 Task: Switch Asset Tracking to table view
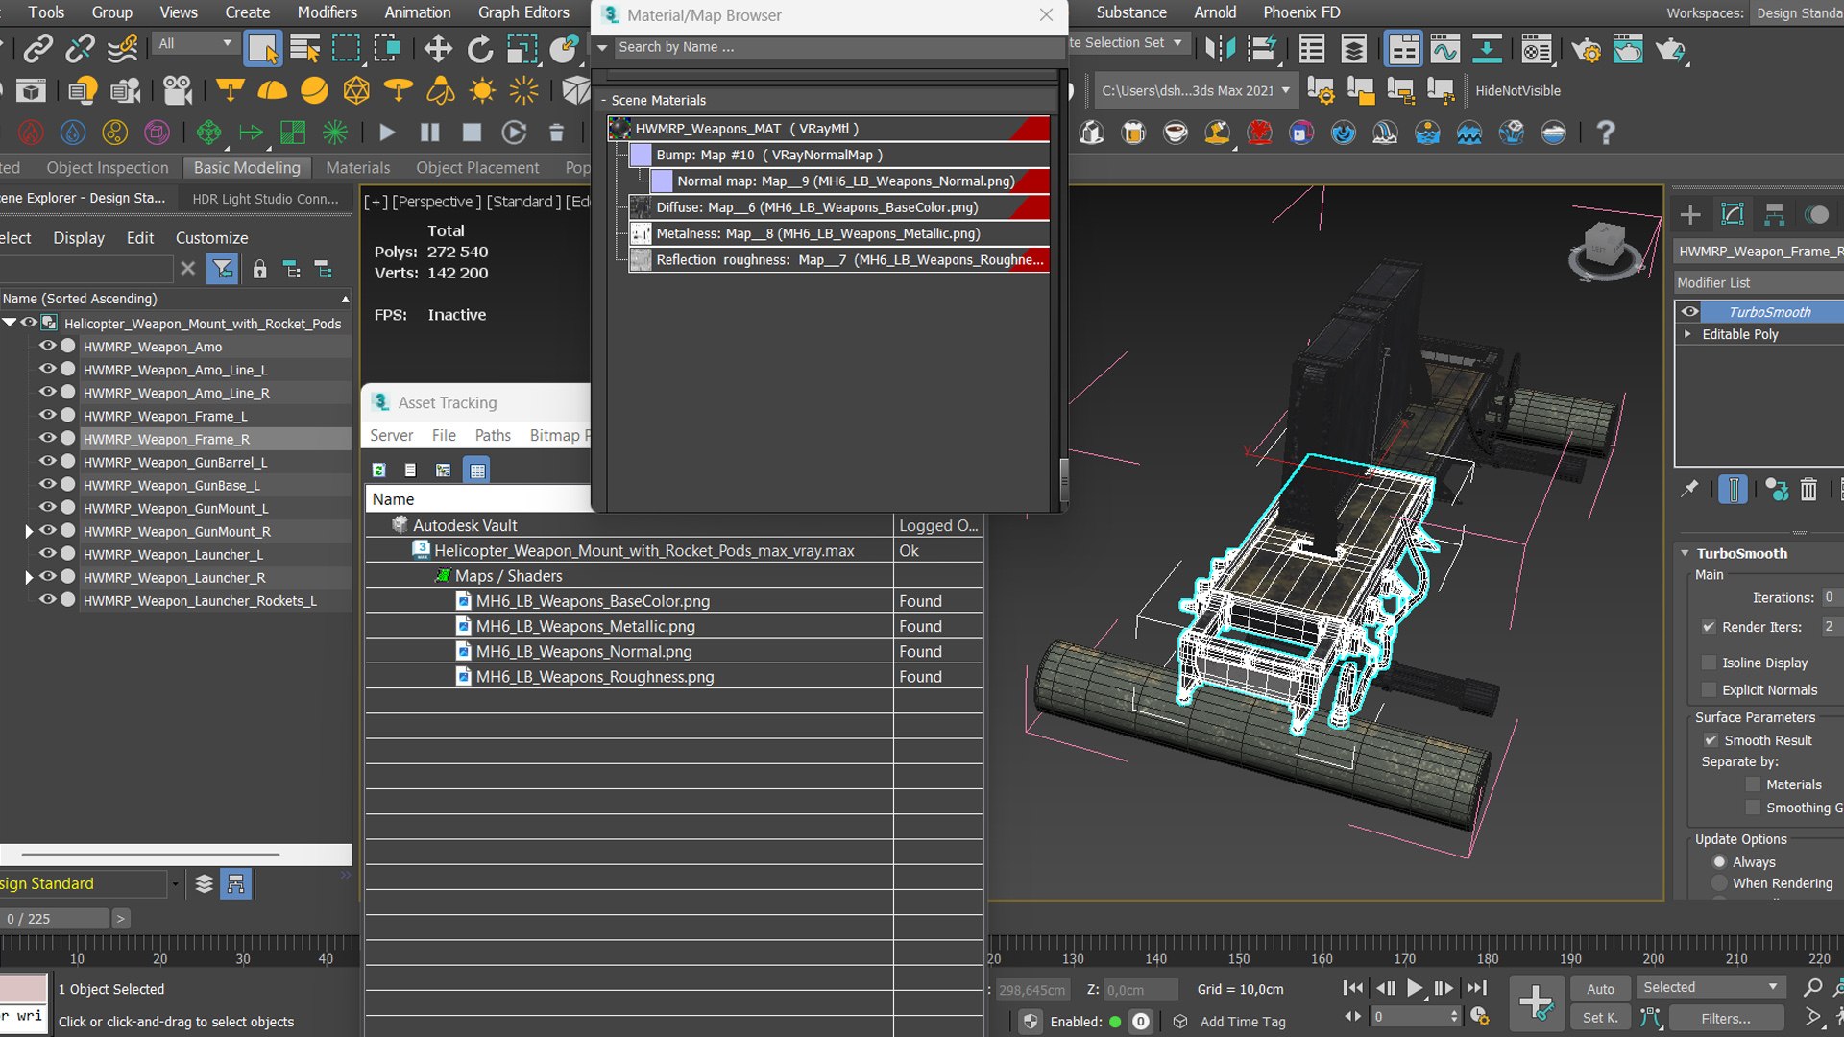476,470
